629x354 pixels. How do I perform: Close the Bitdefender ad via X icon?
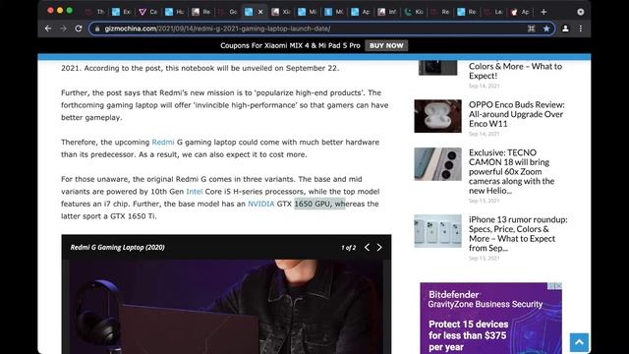559,286
